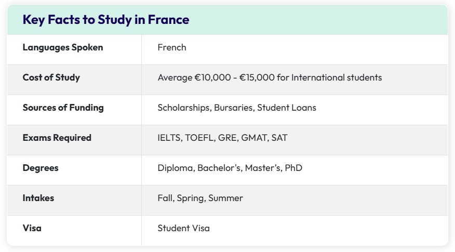Viewport: 455px width, 252px height.
Task: Select the 'Exams Required' label
Action: click(x=57, y=138)
